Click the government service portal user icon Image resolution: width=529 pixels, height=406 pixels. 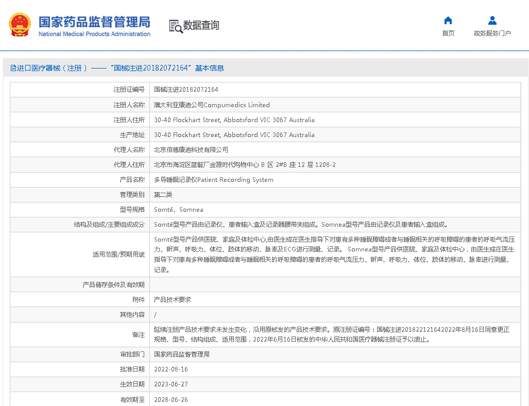(x=492, y=21)
